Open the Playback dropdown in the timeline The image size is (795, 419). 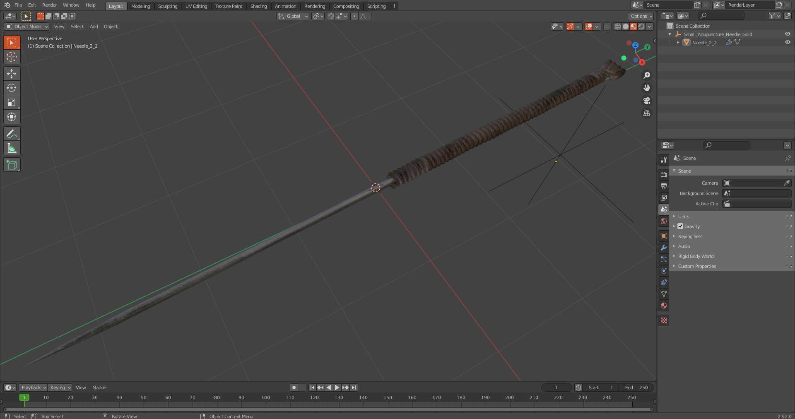point(33,388)
